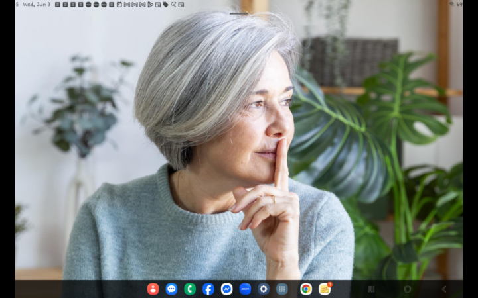
Task: Click the date Wed, Jun 3
Action: [x=37, y=5]
